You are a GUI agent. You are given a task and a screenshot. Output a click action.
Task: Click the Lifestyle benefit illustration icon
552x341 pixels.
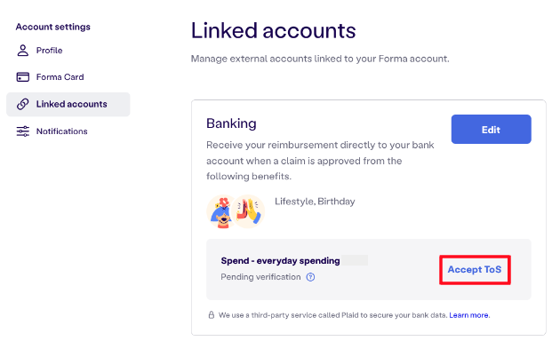pyautogui.click(x=221, y=211)
